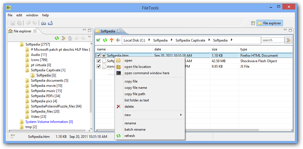The height and width of the screenshot is (149, 303).
Task: Expand breadcrumb arrow after Local Disk (C:)
Action: 149,40
